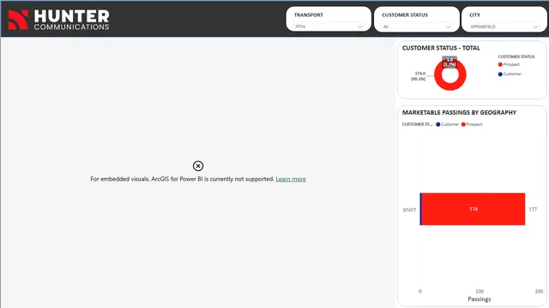Click the HUNTER COMMUNICATIONS wordmark text
The width and height of the screenshot is (549, 308).
click(71, 20)
